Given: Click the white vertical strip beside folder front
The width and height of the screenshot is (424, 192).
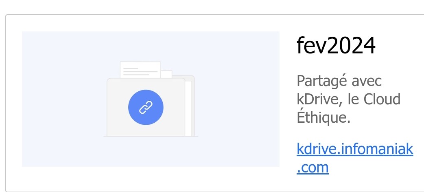Looking at the screenshot, I should [x=188, y=108].
